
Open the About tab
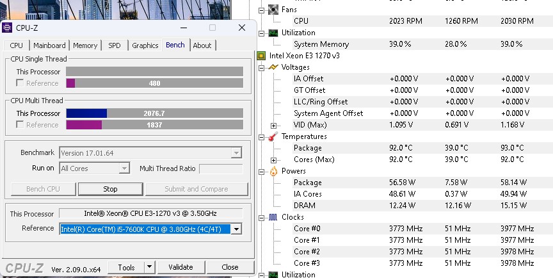tap(202, 45)
